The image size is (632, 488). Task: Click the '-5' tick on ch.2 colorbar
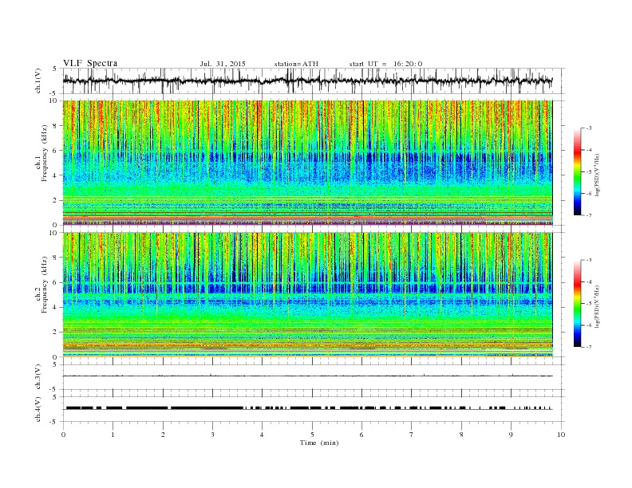(x=588, y=304)
